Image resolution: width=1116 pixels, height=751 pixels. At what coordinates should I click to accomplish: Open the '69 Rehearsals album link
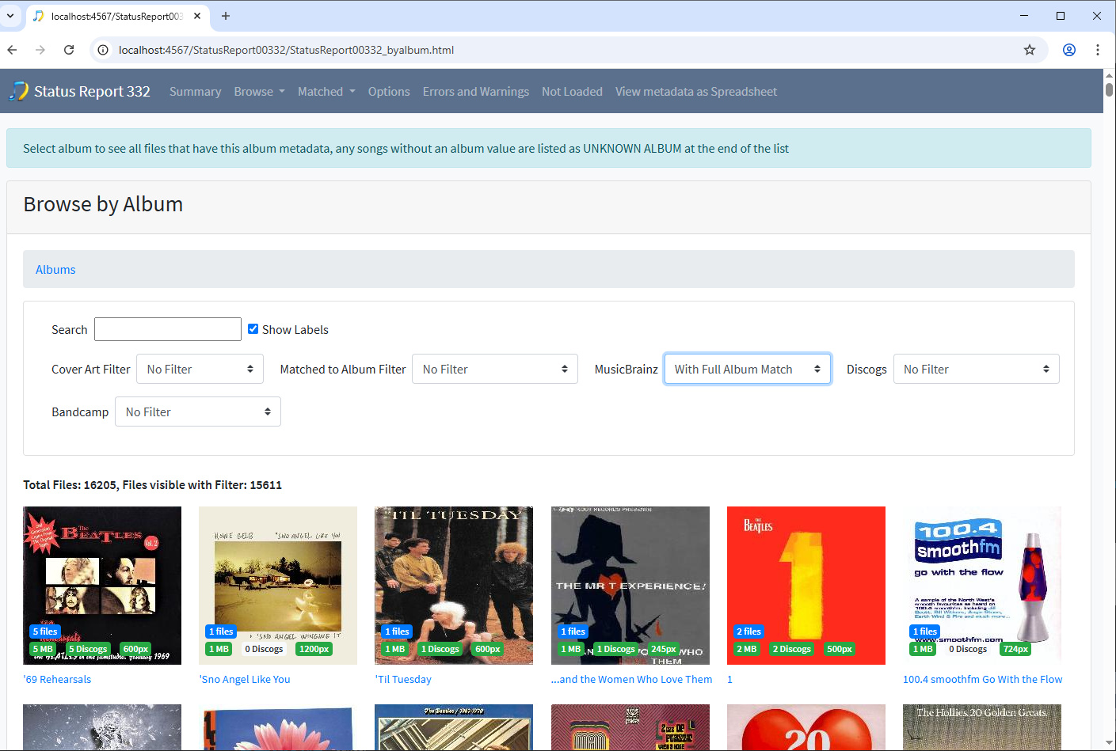point(57,679)
